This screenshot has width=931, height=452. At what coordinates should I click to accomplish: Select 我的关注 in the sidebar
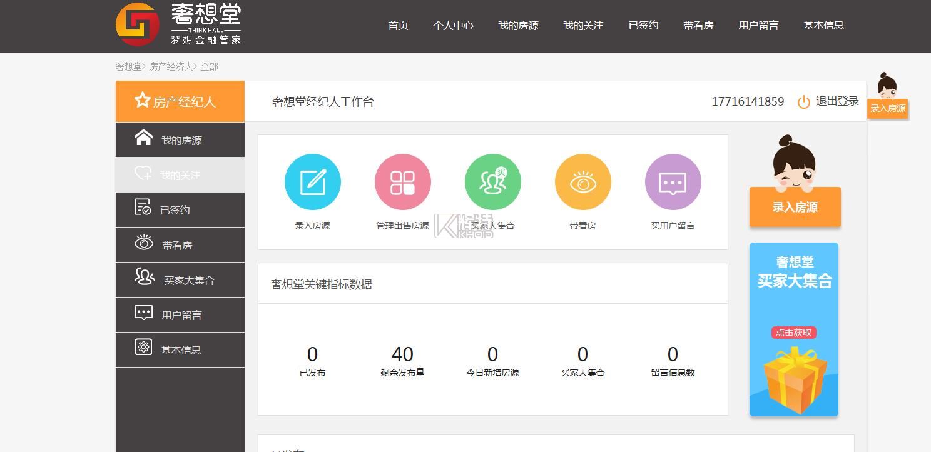click(180, 175)
